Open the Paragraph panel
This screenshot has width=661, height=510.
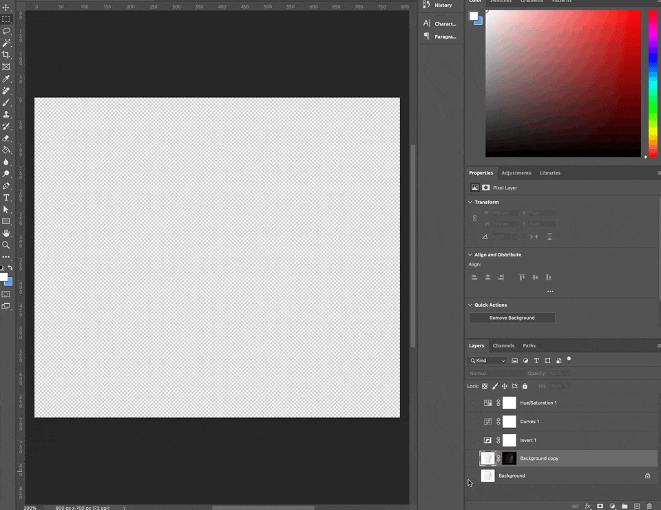click(x=440, y=37)
